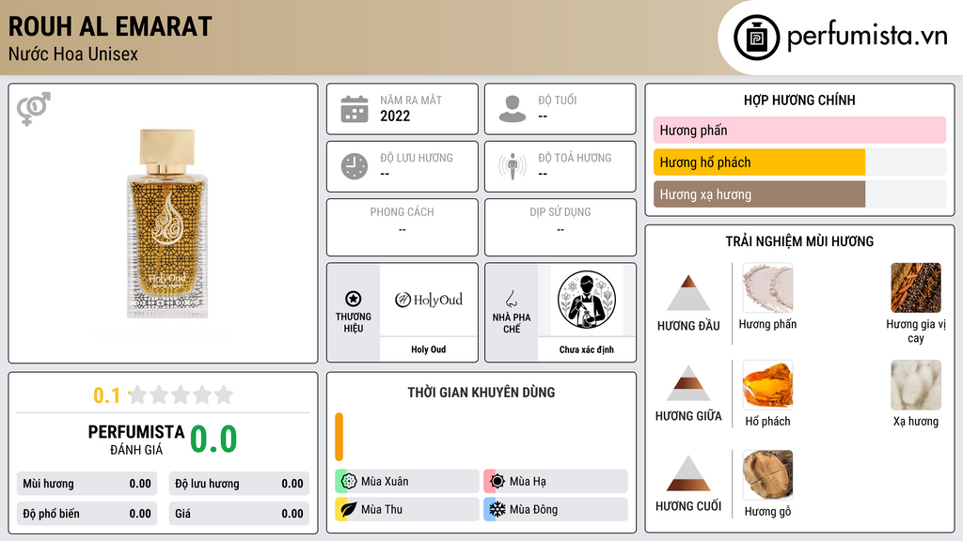Click the ROUH AL EMARAT title
The image size is (963, 541).
[110, 27]
